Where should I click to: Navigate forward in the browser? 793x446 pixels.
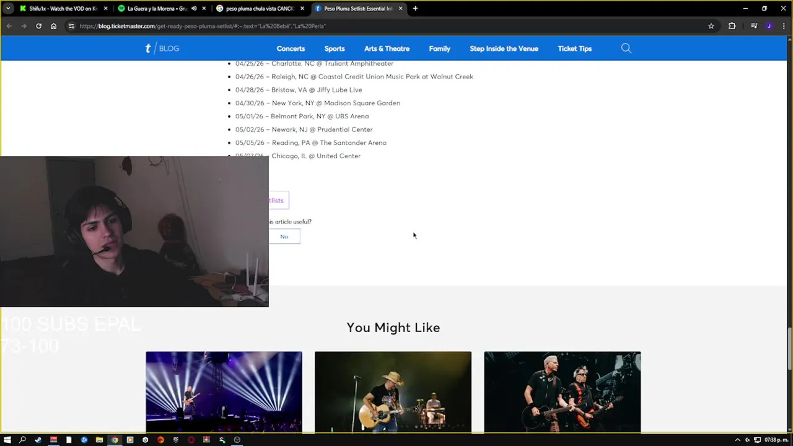click(24, 26)
